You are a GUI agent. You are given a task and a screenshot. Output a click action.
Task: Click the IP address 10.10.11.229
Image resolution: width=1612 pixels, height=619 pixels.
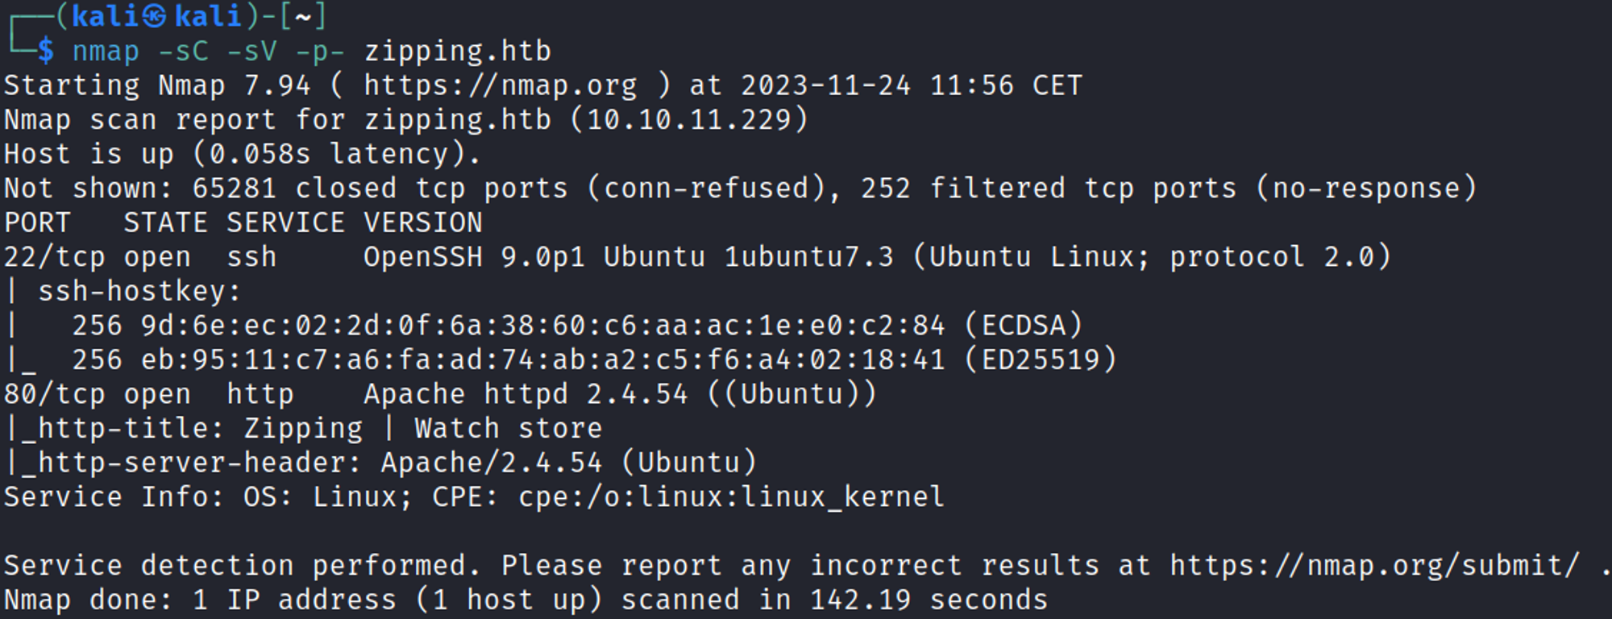(689, 120)
